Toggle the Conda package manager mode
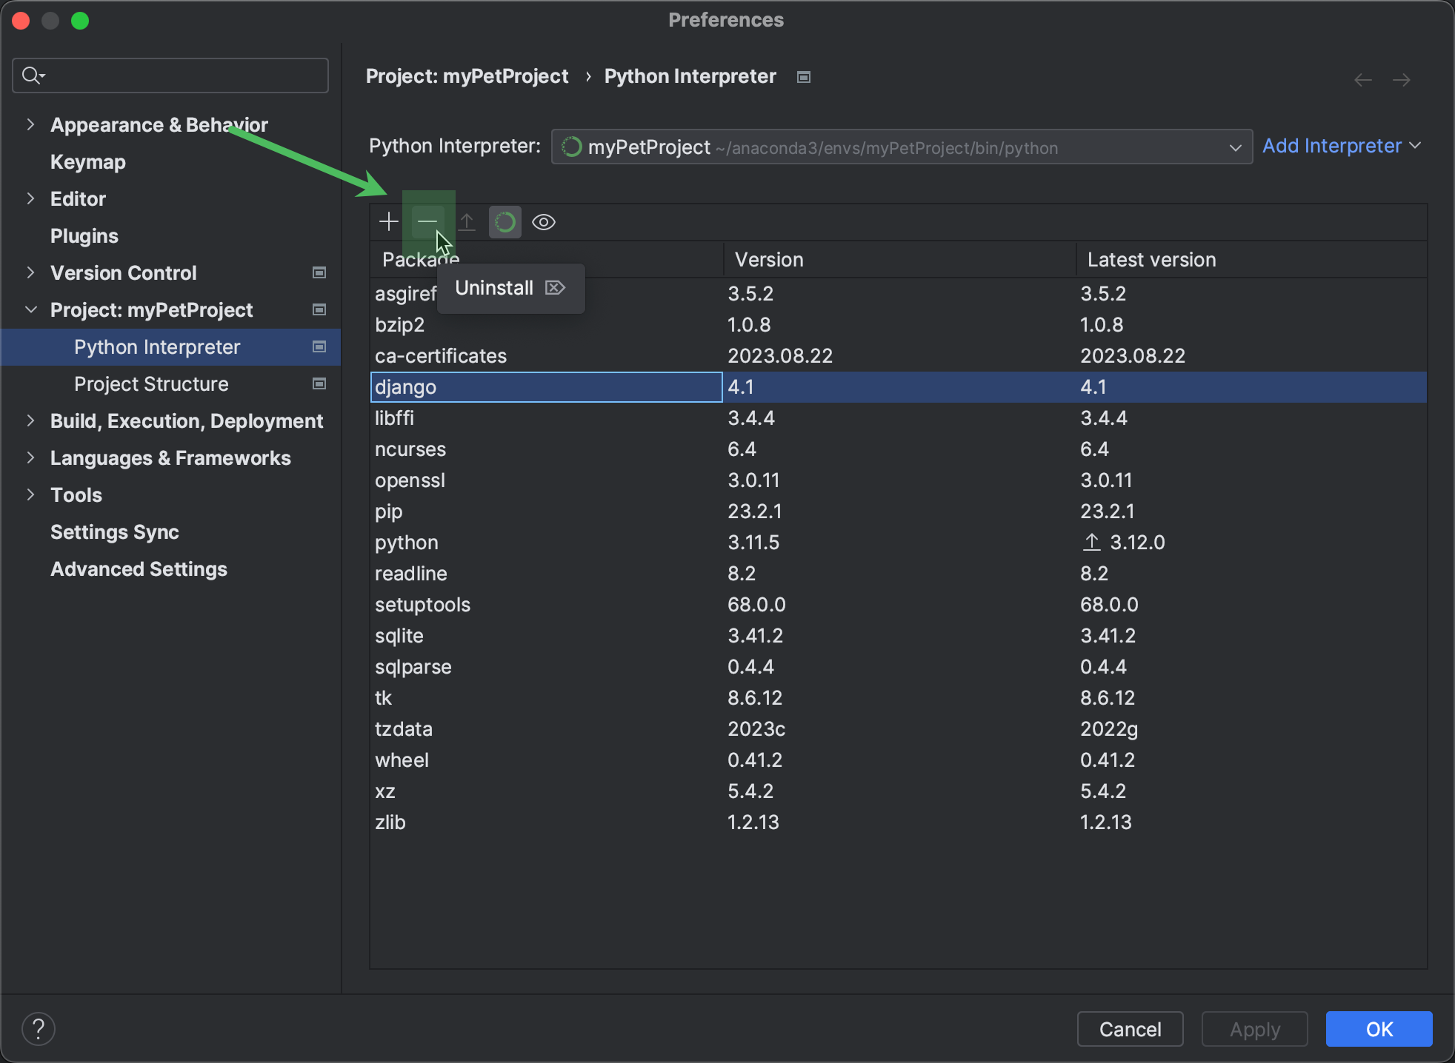Screen dimensions: 1455x1063 (505, 221)
